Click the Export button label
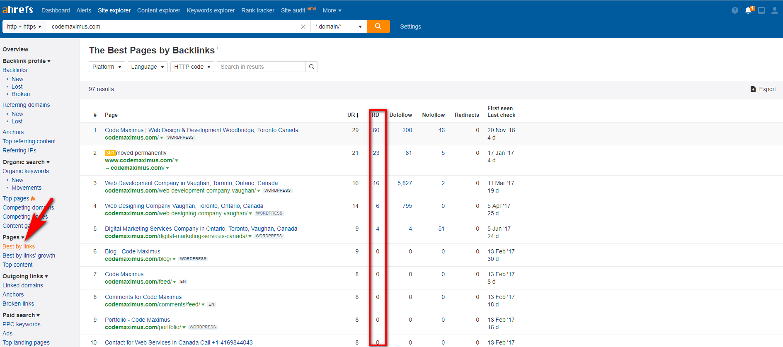Image resolution: width=783 pixels, height=347 pixels. click(x=767, y=89)
